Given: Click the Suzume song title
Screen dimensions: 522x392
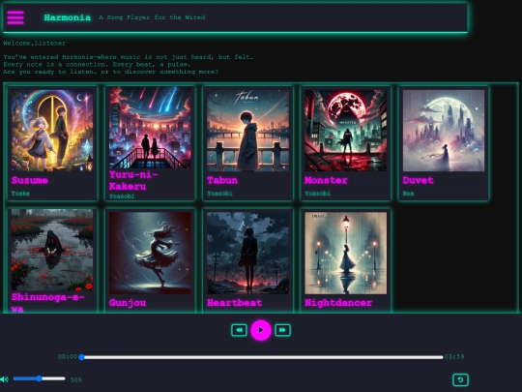Looking at the screenshot, I should pos(30,180).
